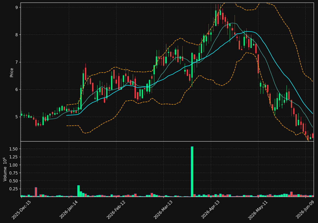This screenshot has height=223, width=318.
Task: Click the volume tick label 0.75
Action: point(14,173)
